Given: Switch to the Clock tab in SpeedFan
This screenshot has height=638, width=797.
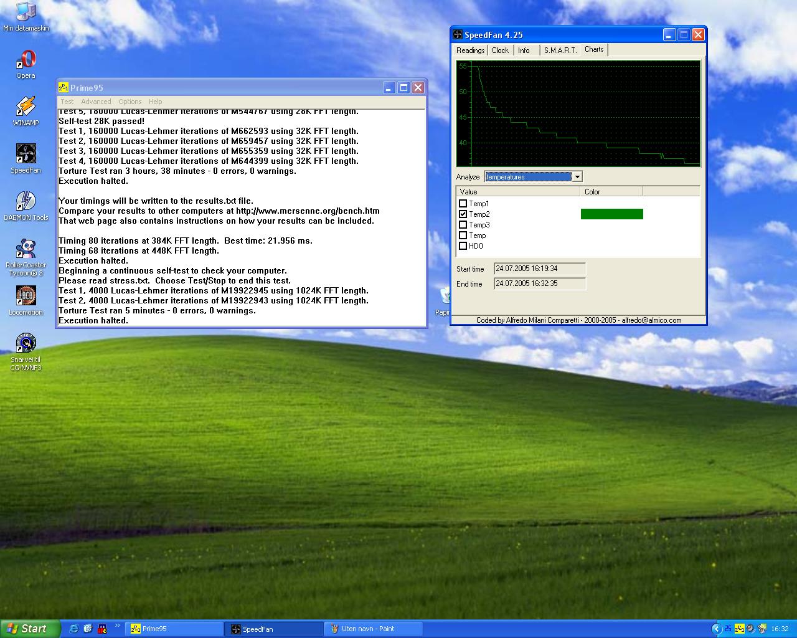Looking at the screenshot, I should tap(500, 50).
